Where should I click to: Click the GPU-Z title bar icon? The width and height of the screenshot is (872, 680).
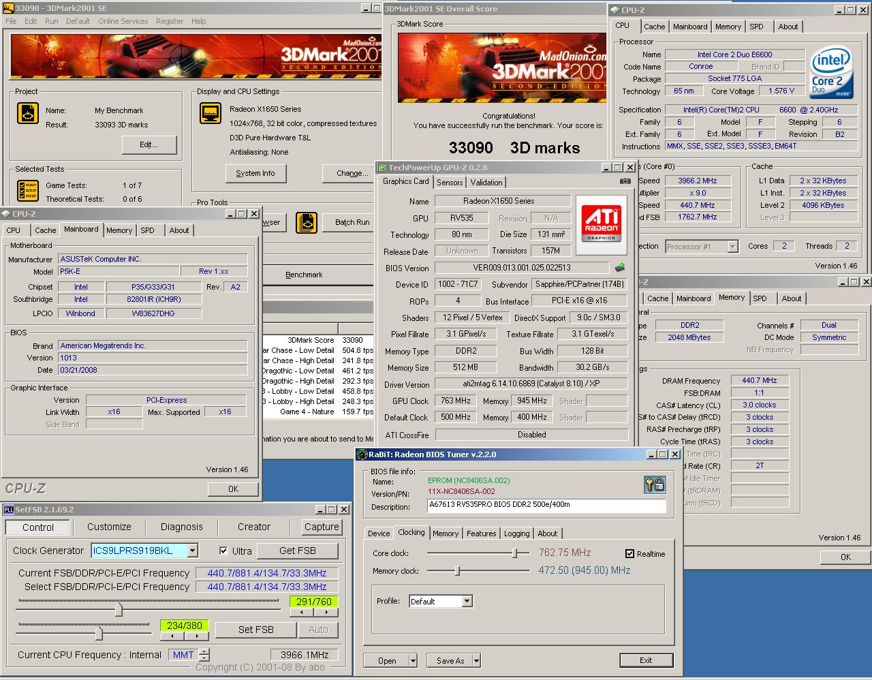tap(382, 167)
